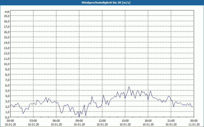Click the chart title "Windgeschwindigkeit bis 20 [m/s]"
This screenshot has width=204, height=127.
pyautogui.click(x=106, y=3)
